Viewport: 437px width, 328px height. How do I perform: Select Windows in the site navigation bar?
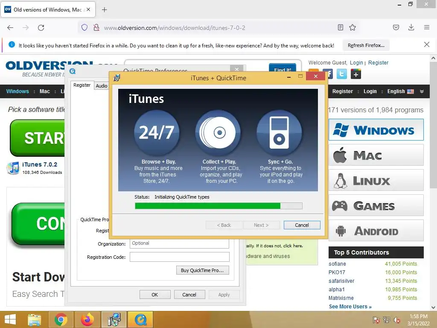[x=17, y=91]
